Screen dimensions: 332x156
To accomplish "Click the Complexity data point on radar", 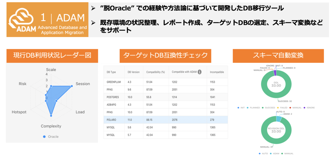I will point(51,116).
